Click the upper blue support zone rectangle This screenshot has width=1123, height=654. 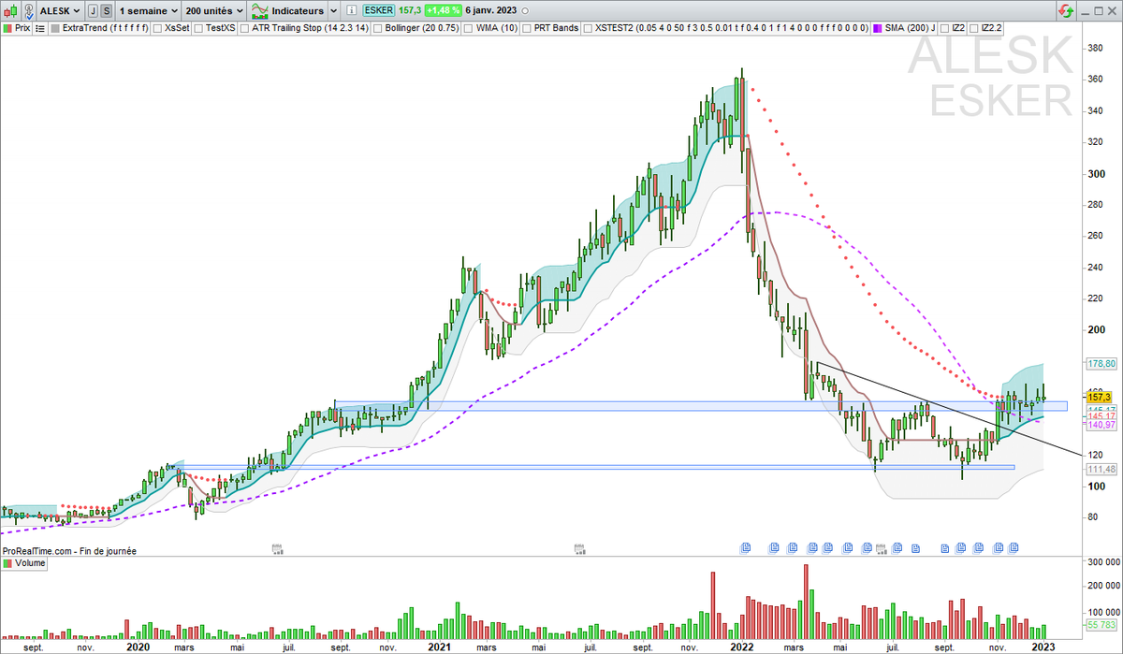tap(700, 406)
